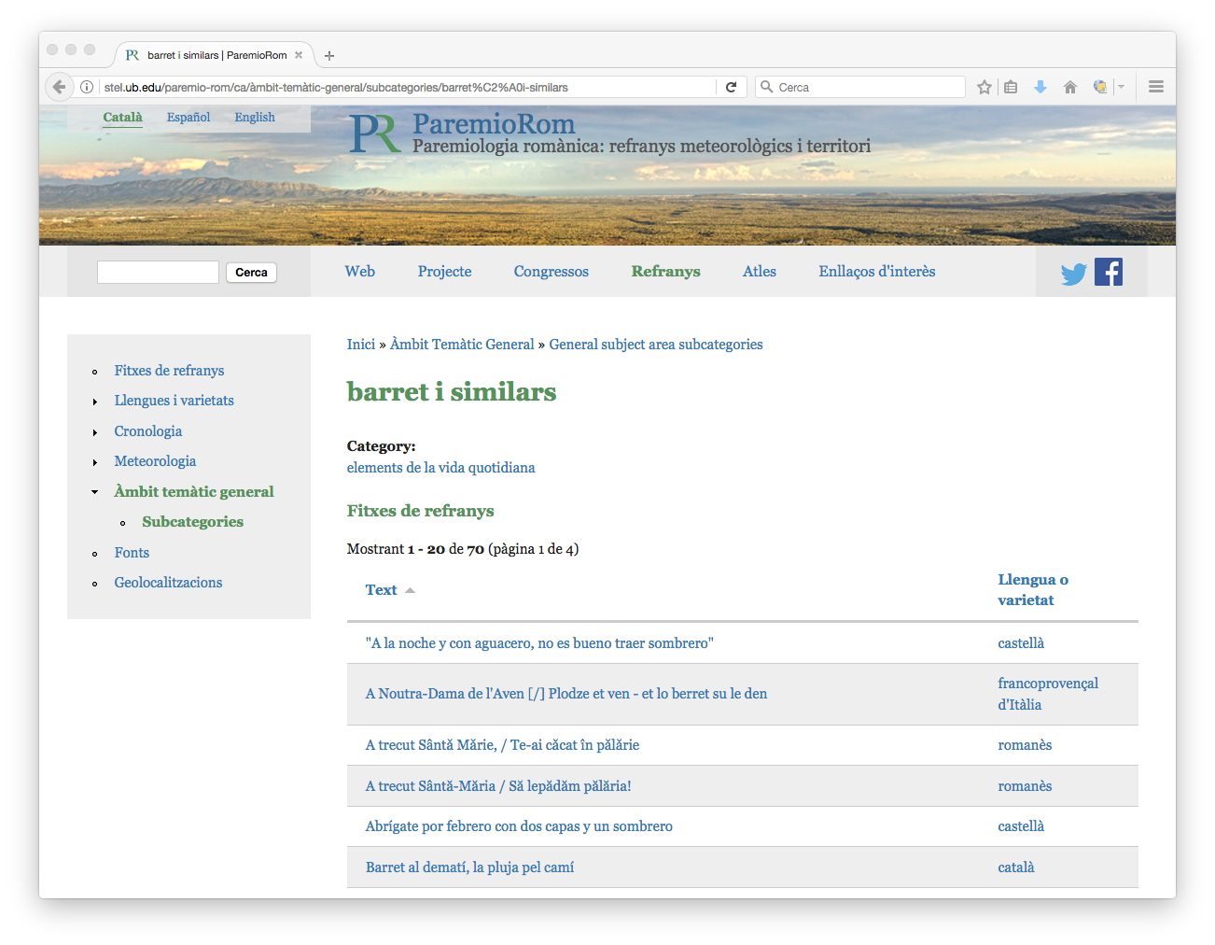Collapse the Àmbit temàtic general arrow
1215x945 pixels.
pyautogui.click(x=95, y=492)
